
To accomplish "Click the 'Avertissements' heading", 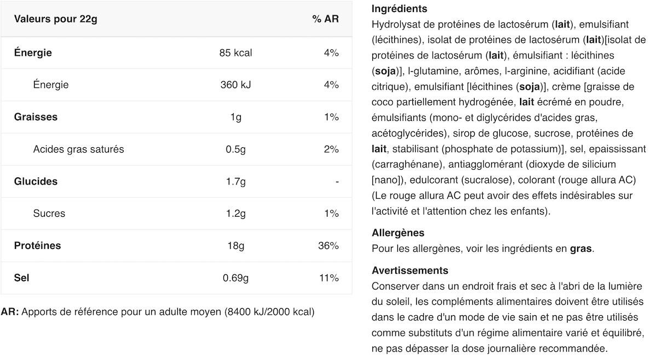I will click(x=410, y=270).
